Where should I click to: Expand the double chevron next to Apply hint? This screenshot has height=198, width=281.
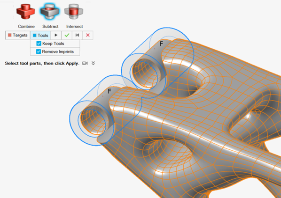[x=93, y=63]
